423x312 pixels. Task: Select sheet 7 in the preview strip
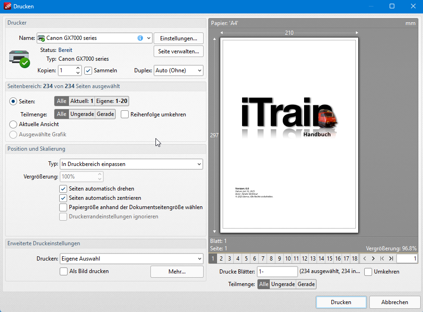(263, 259)
